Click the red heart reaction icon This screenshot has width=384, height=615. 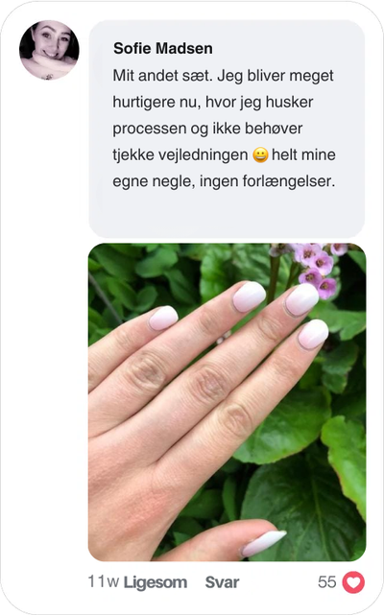[353, 582]
